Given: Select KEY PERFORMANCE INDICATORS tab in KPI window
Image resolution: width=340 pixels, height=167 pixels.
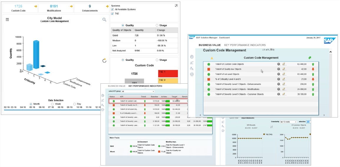Looking at the screenshot, I should point(145,86).
